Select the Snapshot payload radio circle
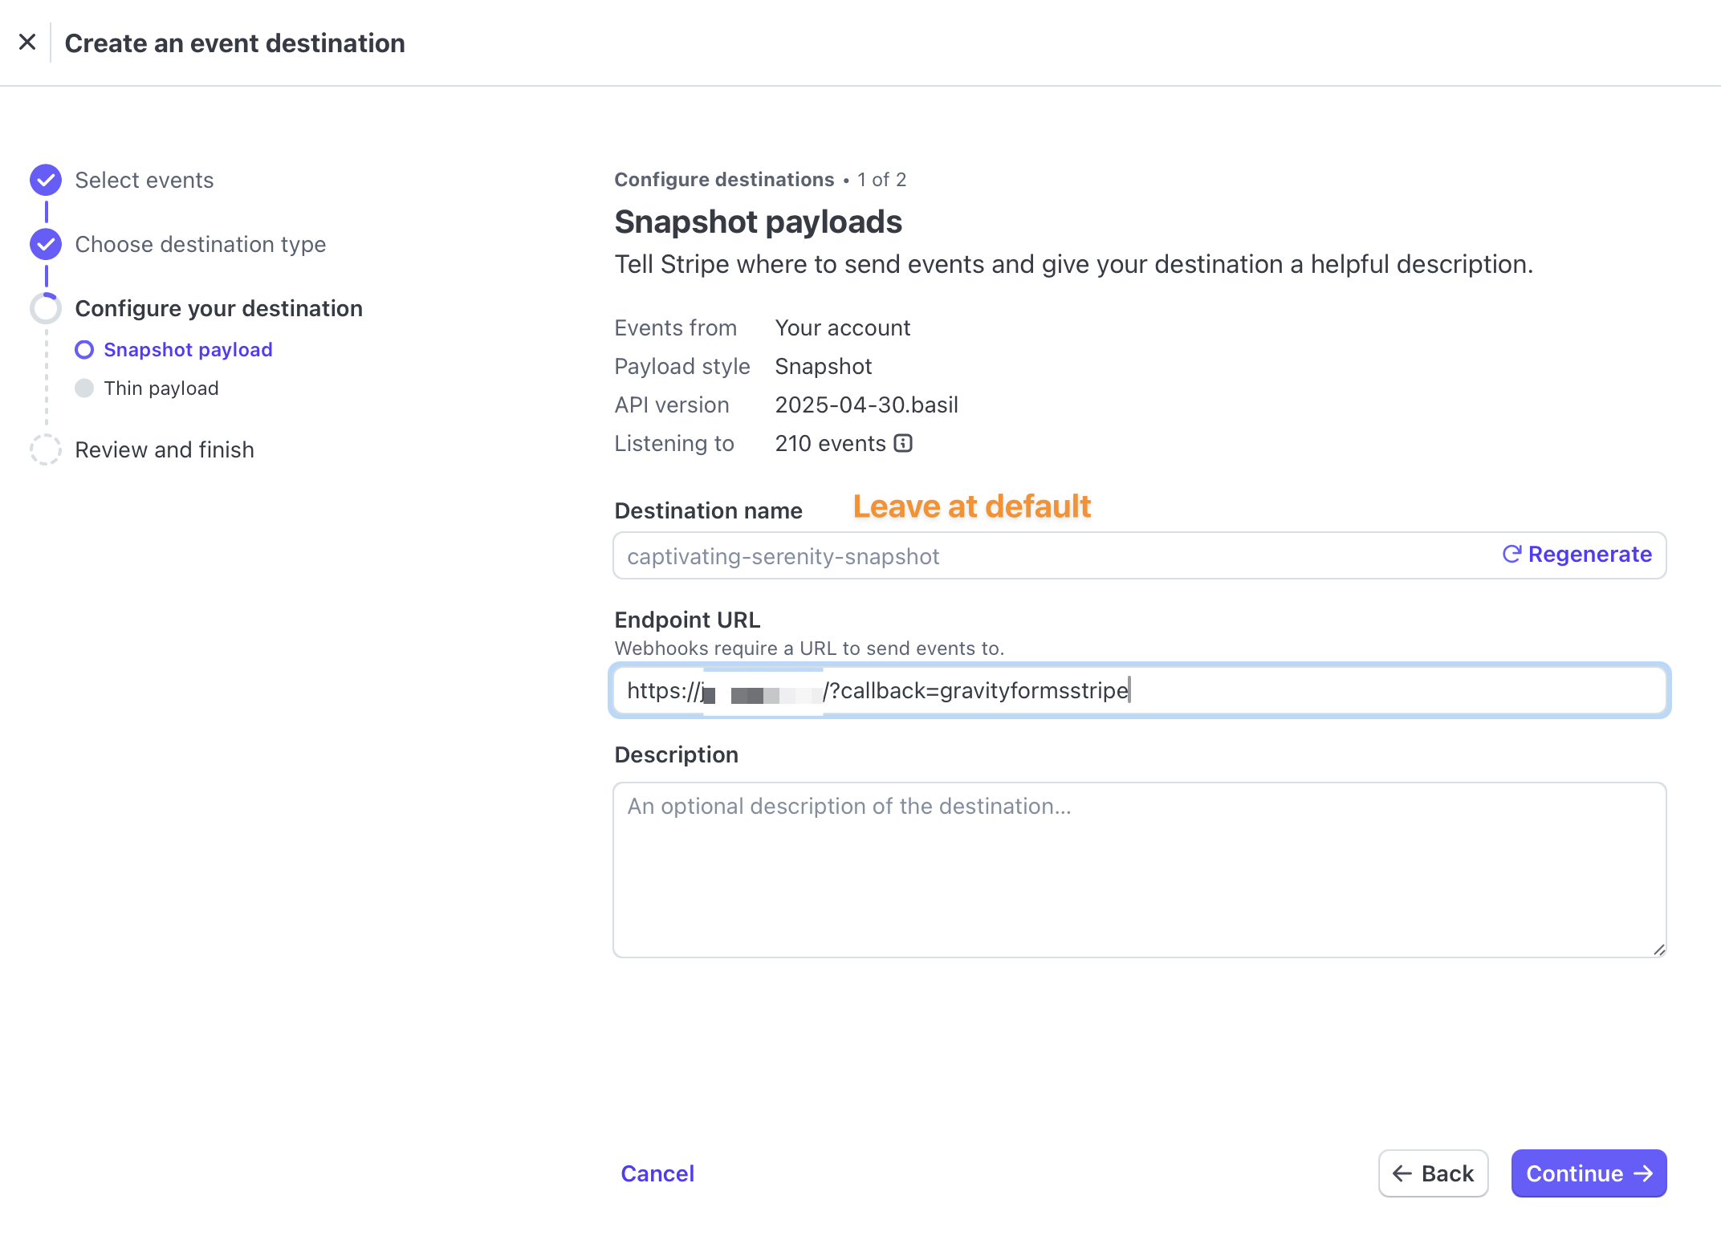This screenshot has height=1236, width=1721. (x=84, y=350)
